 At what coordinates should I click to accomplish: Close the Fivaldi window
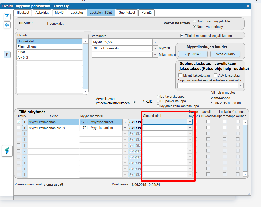248,6
